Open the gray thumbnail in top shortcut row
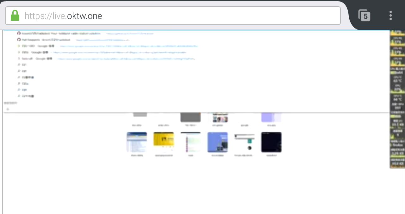The image size is (405, 214). click(190, 117)
